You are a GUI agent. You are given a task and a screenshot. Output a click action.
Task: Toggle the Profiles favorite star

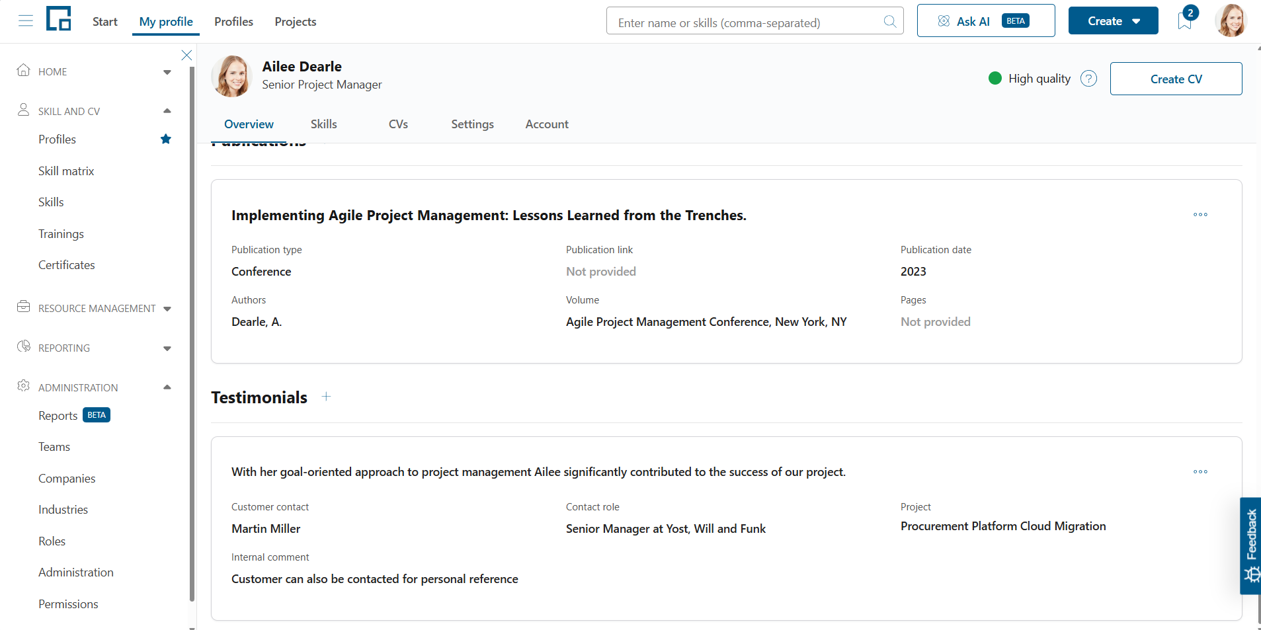coord(166,139)
